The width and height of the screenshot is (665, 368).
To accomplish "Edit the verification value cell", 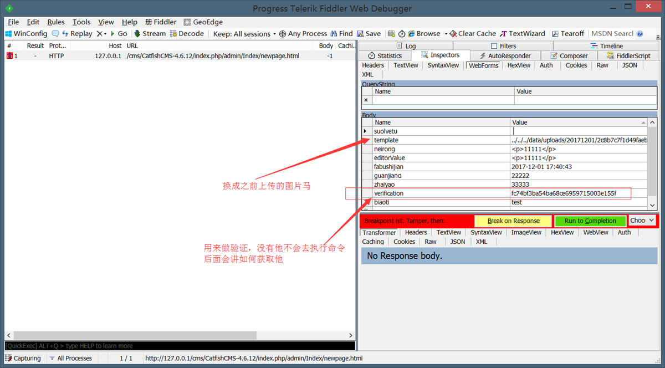I will 579,193.
